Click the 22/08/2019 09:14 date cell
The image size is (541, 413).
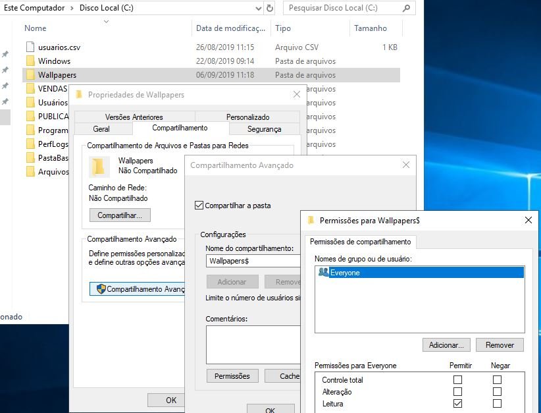pos(225,61)
